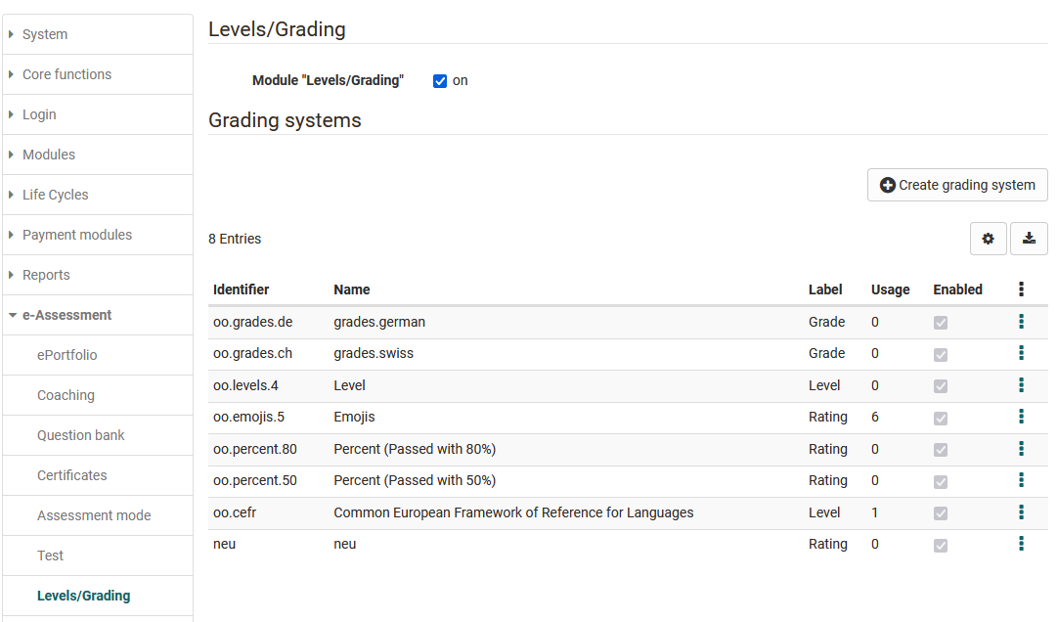
Task: Collapse the e-Assessment sidebar section
Action: pos(66,315)
